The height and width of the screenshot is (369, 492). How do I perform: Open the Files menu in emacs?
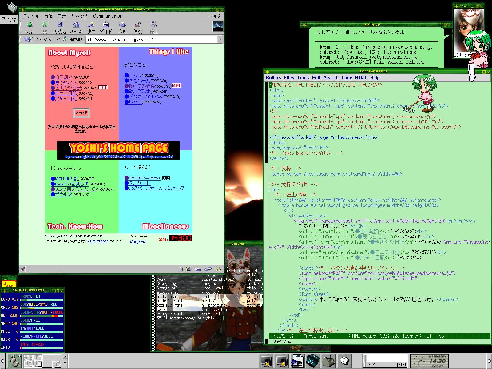[x=289, y=78]
